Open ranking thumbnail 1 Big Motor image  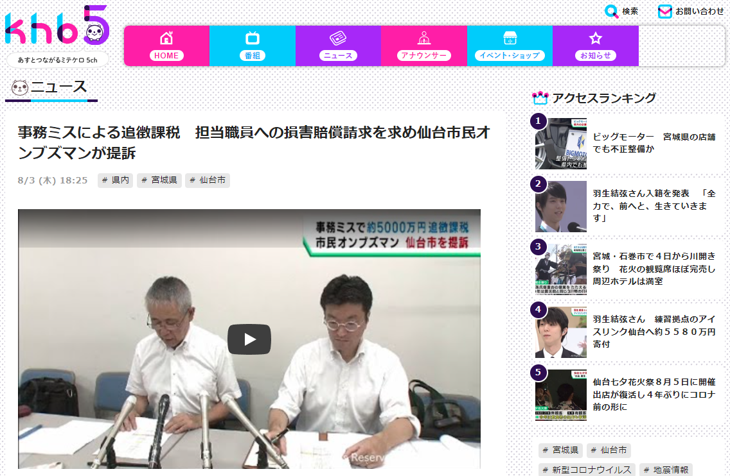[560, 143]
